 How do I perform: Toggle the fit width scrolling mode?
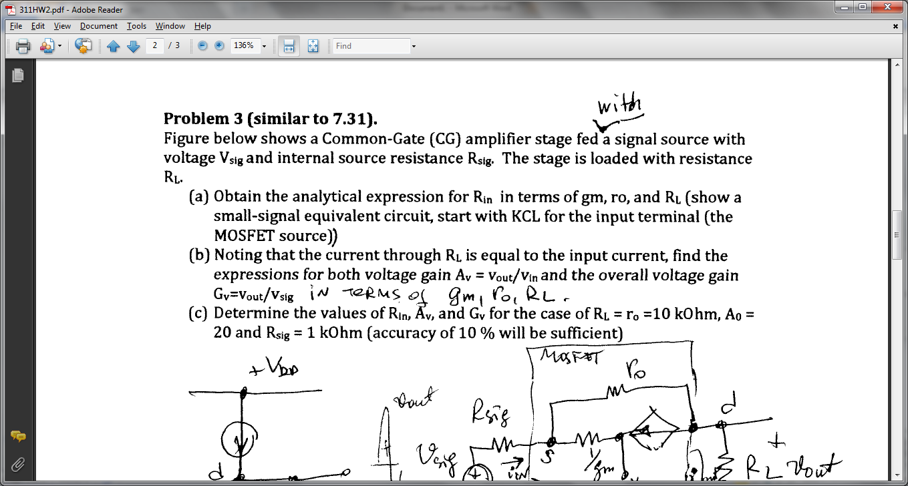tap(289, 46)
